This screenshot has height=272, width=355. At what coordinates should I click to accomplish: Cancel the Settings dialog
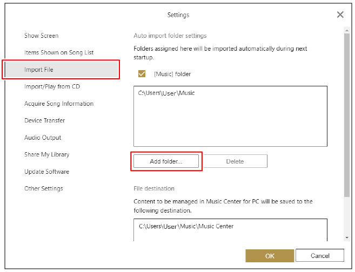320,256
